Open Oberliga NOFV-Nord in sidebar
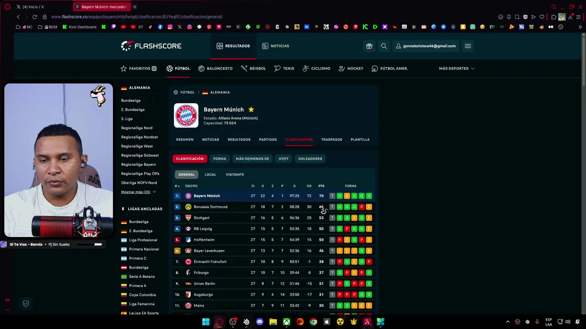 (x=139, y=183)
